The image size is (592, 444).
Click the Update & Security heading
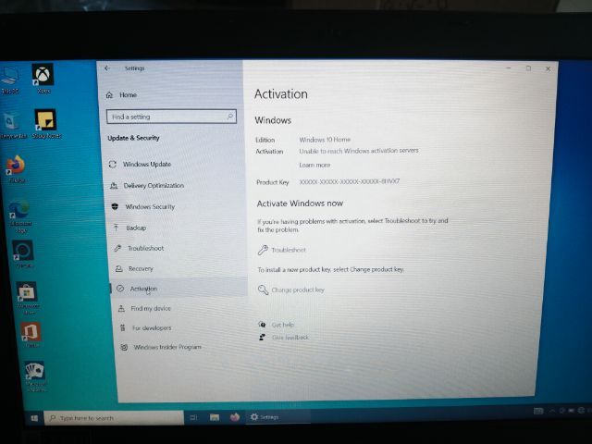(x=133, y=138)
